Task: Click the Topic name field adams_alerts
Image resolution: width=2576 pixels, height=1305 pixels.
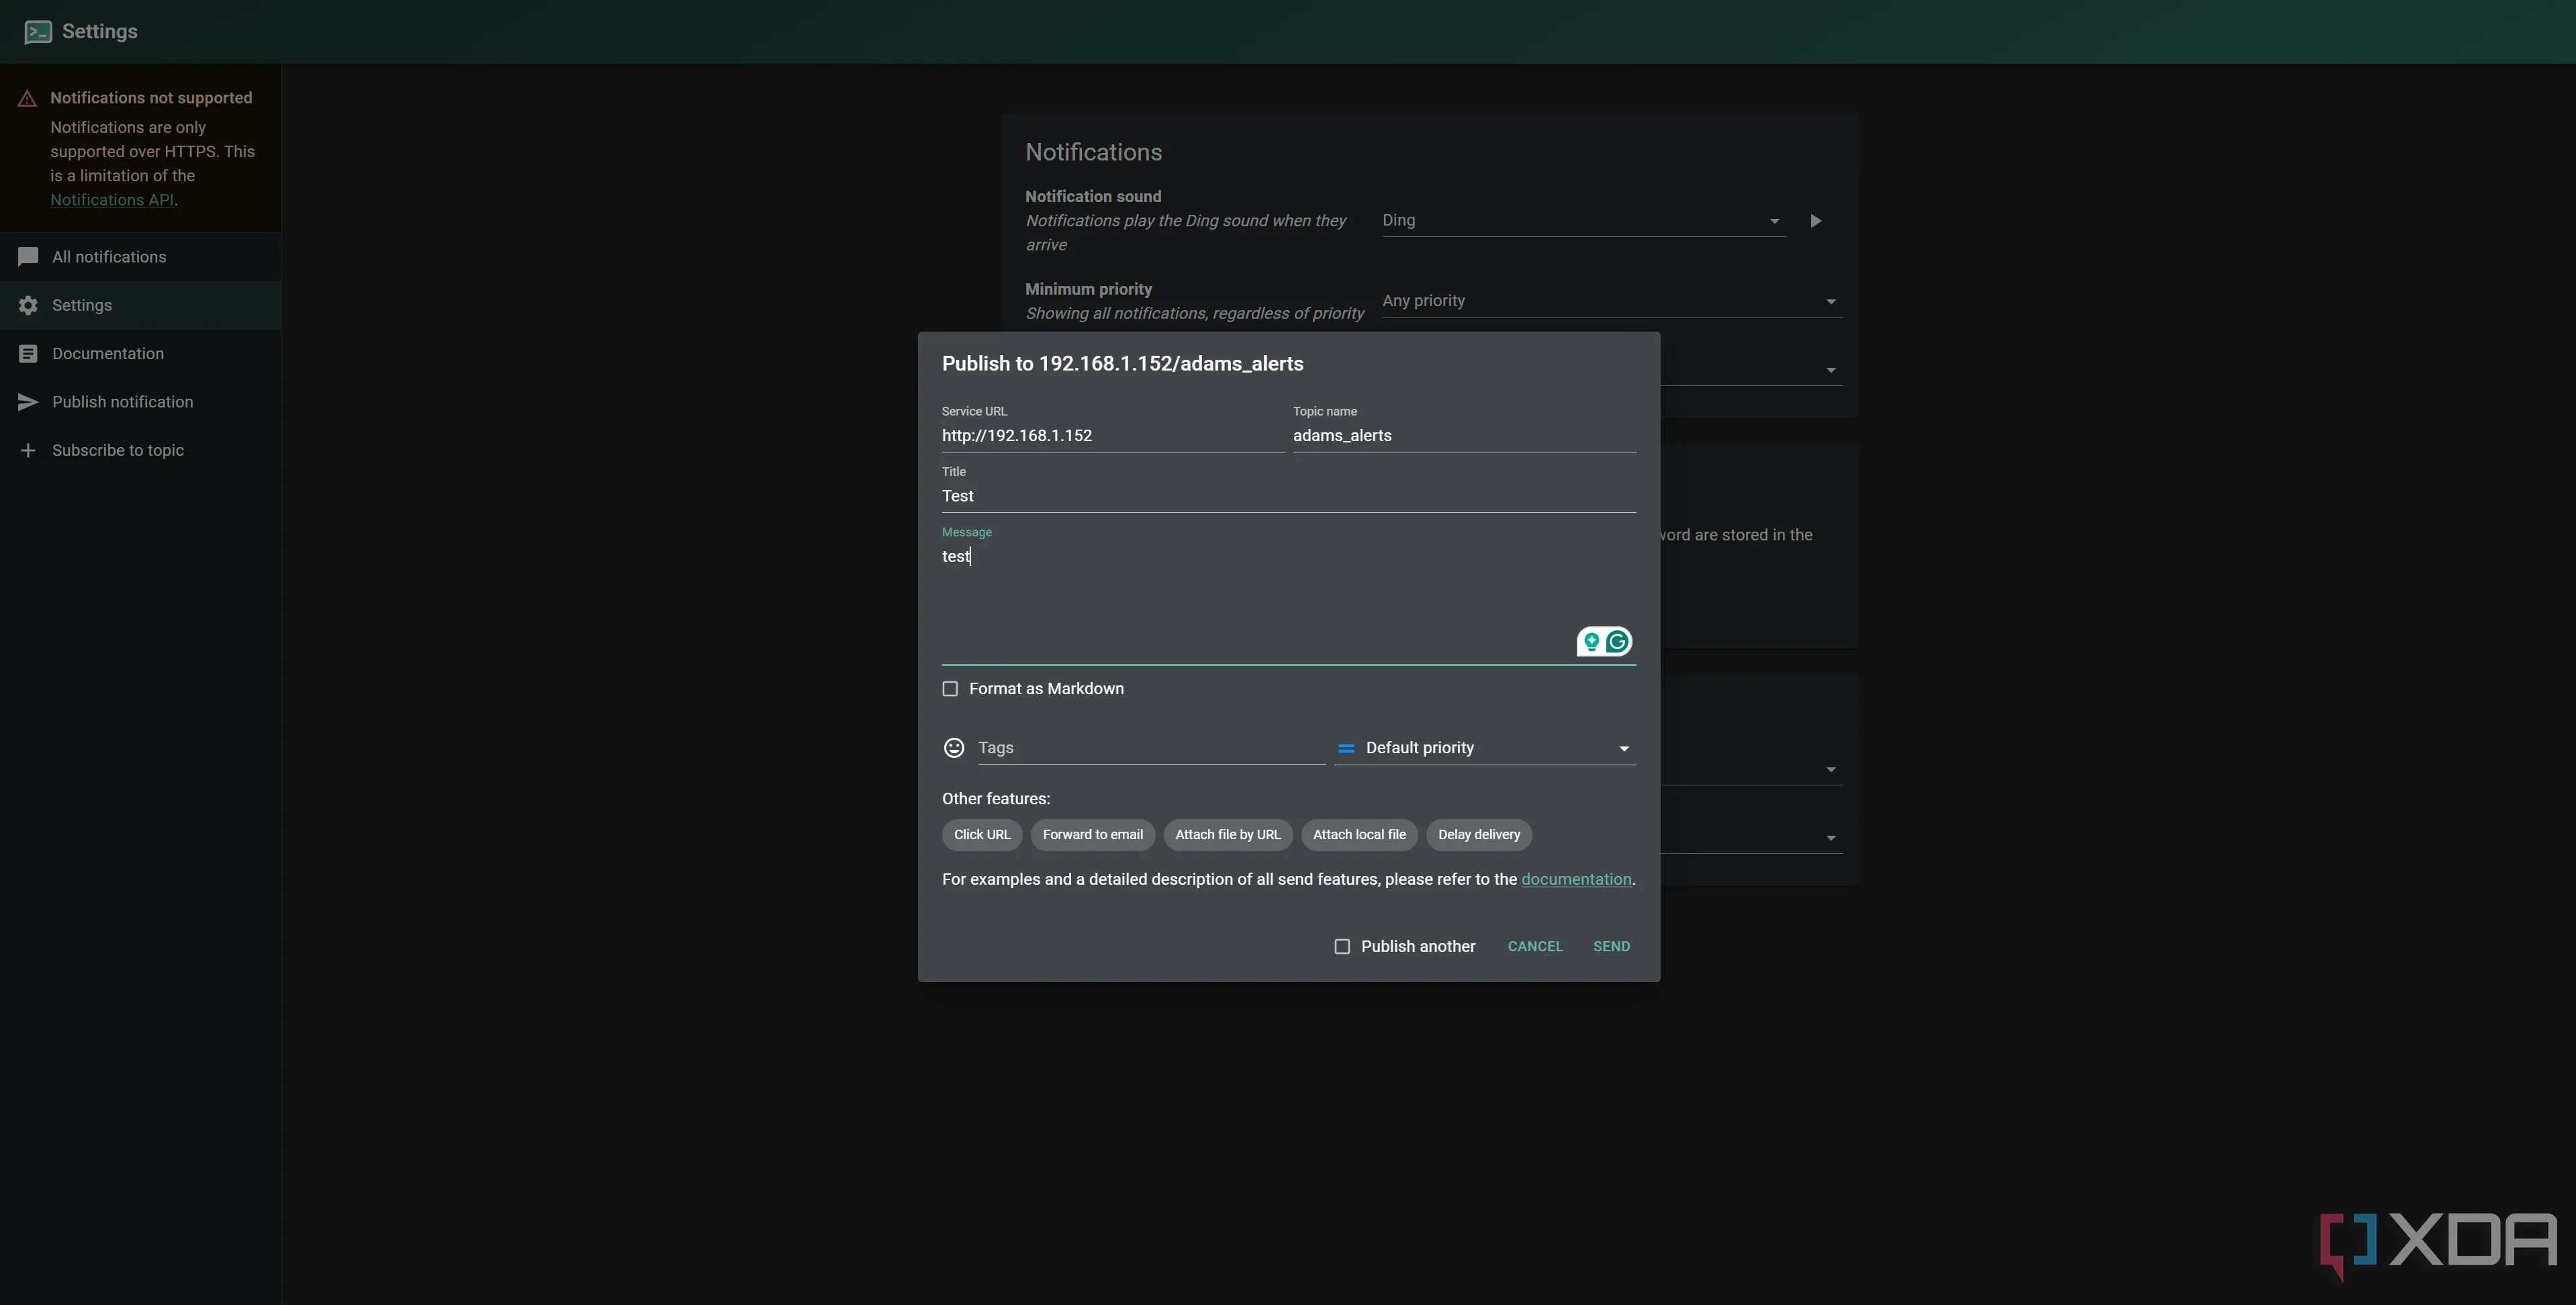Action: pos(1464,436)
